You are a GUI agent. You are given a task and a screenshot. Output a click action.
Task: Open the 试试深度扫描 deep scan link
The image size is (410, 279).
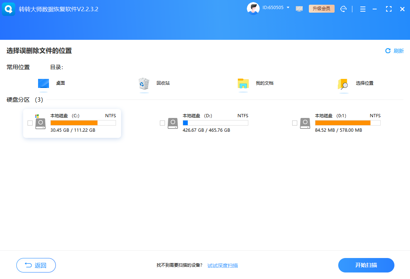coord(223,265)
